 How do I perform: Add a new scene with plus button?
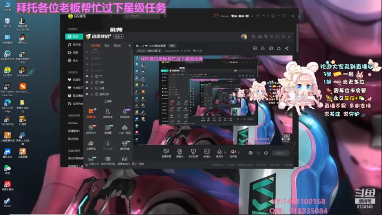point(130,45)
